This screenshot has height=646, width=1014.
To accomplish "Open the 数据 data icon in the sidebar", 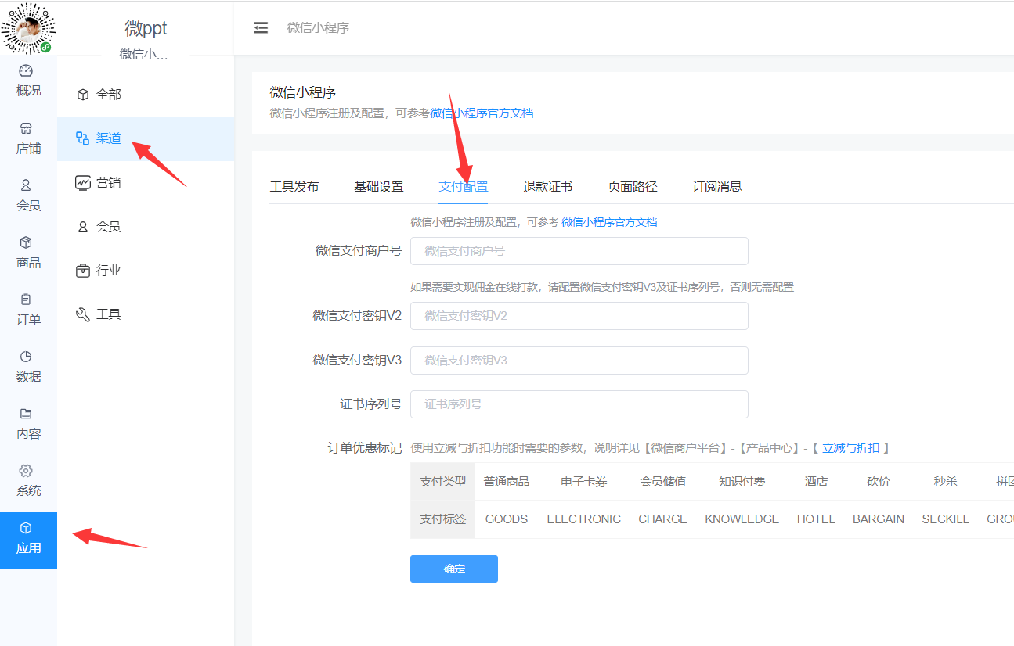I will (26, 357).
